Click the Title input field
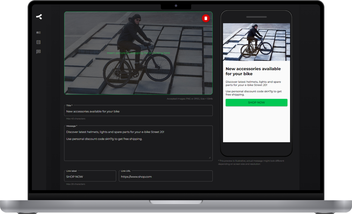Screen dimensions: 352x214 138,111
